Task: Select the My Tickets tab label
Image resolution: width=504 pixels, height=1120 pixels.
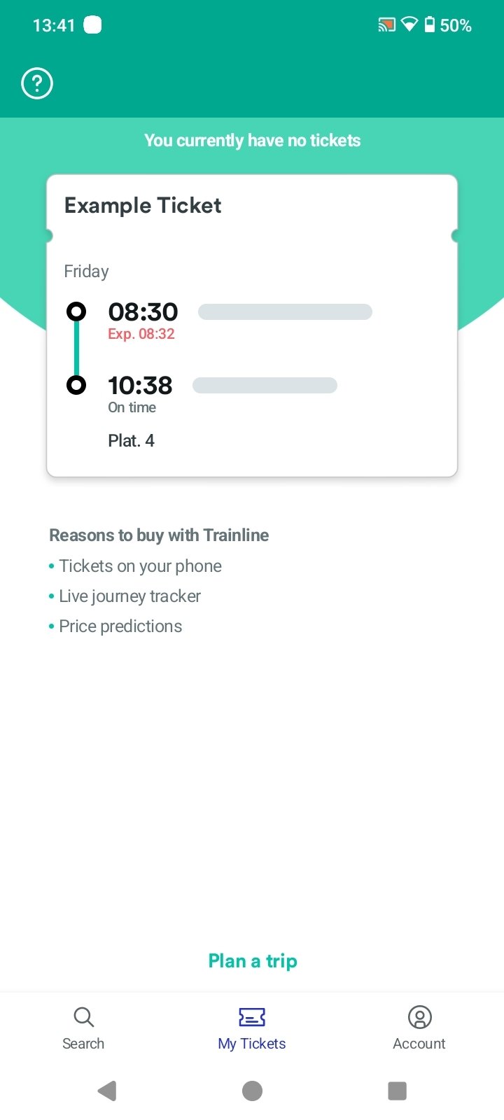Action: pyautogui.click(x=252, y=1044)
